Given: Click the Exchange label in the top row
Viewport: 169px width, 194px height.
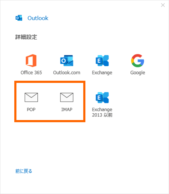Looking at the screenshot, I should (102, 73).
